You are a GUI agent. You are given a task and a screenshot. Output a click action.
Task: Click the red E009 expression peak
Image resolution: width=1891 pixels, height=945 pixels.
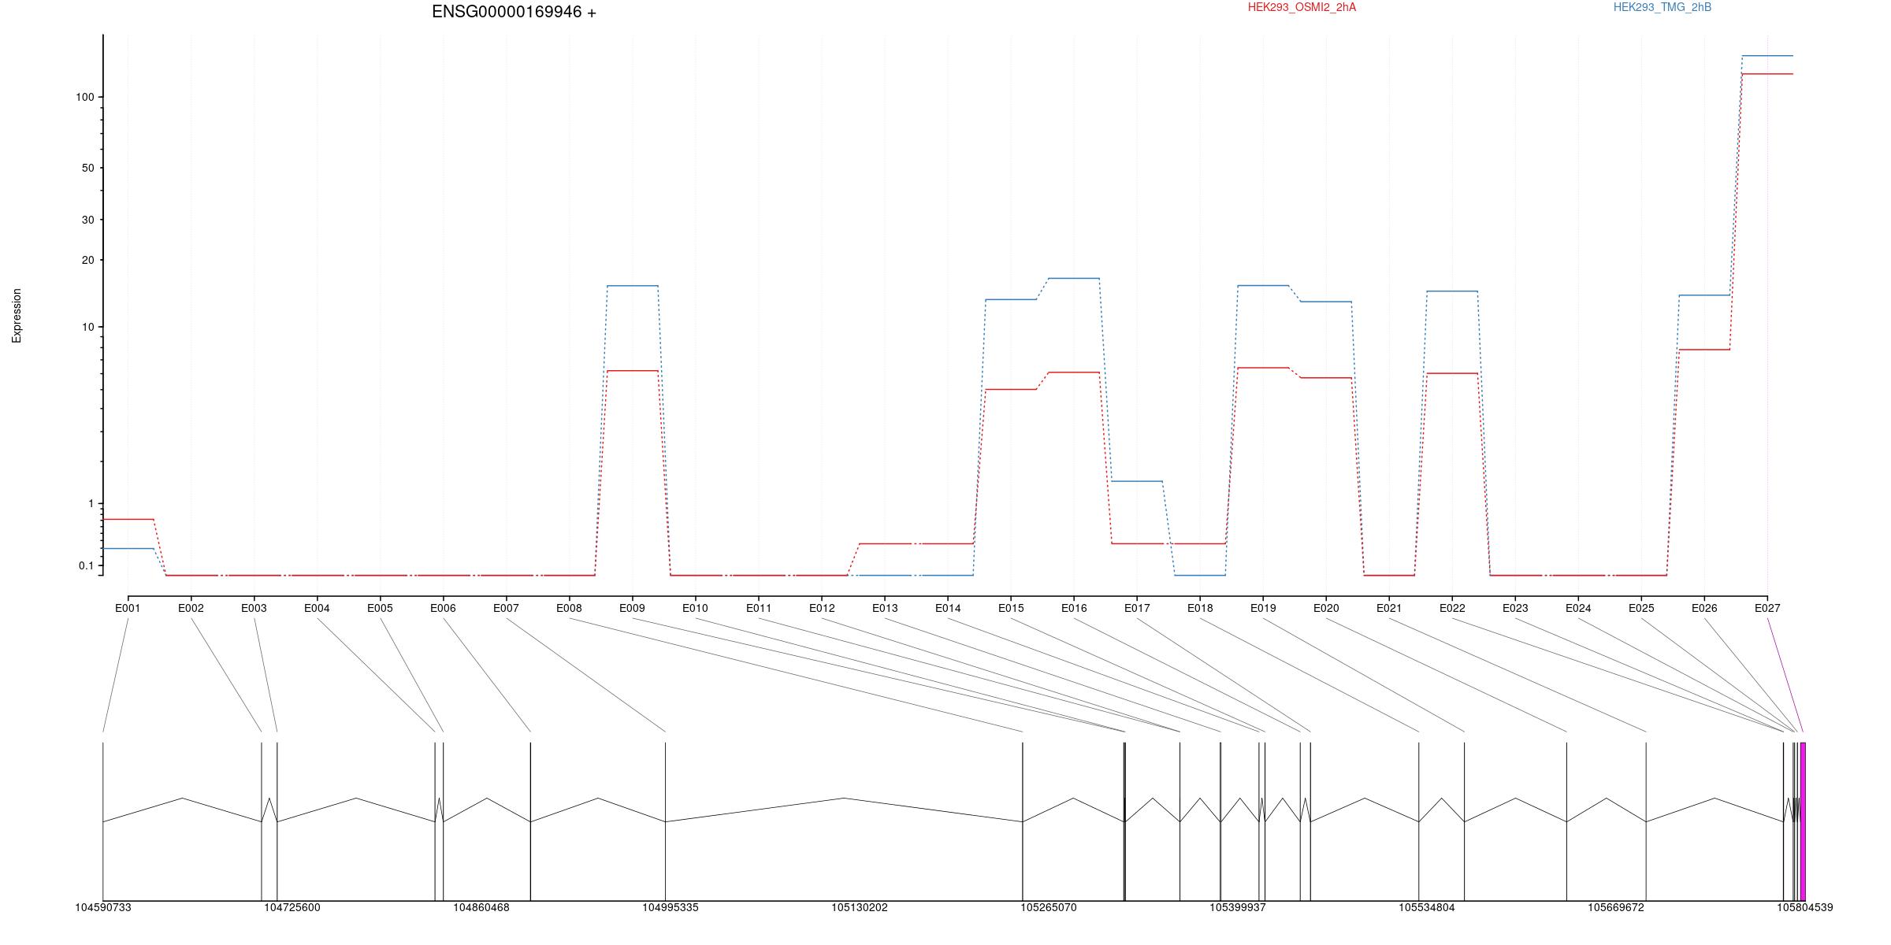(x=633, y=371)
